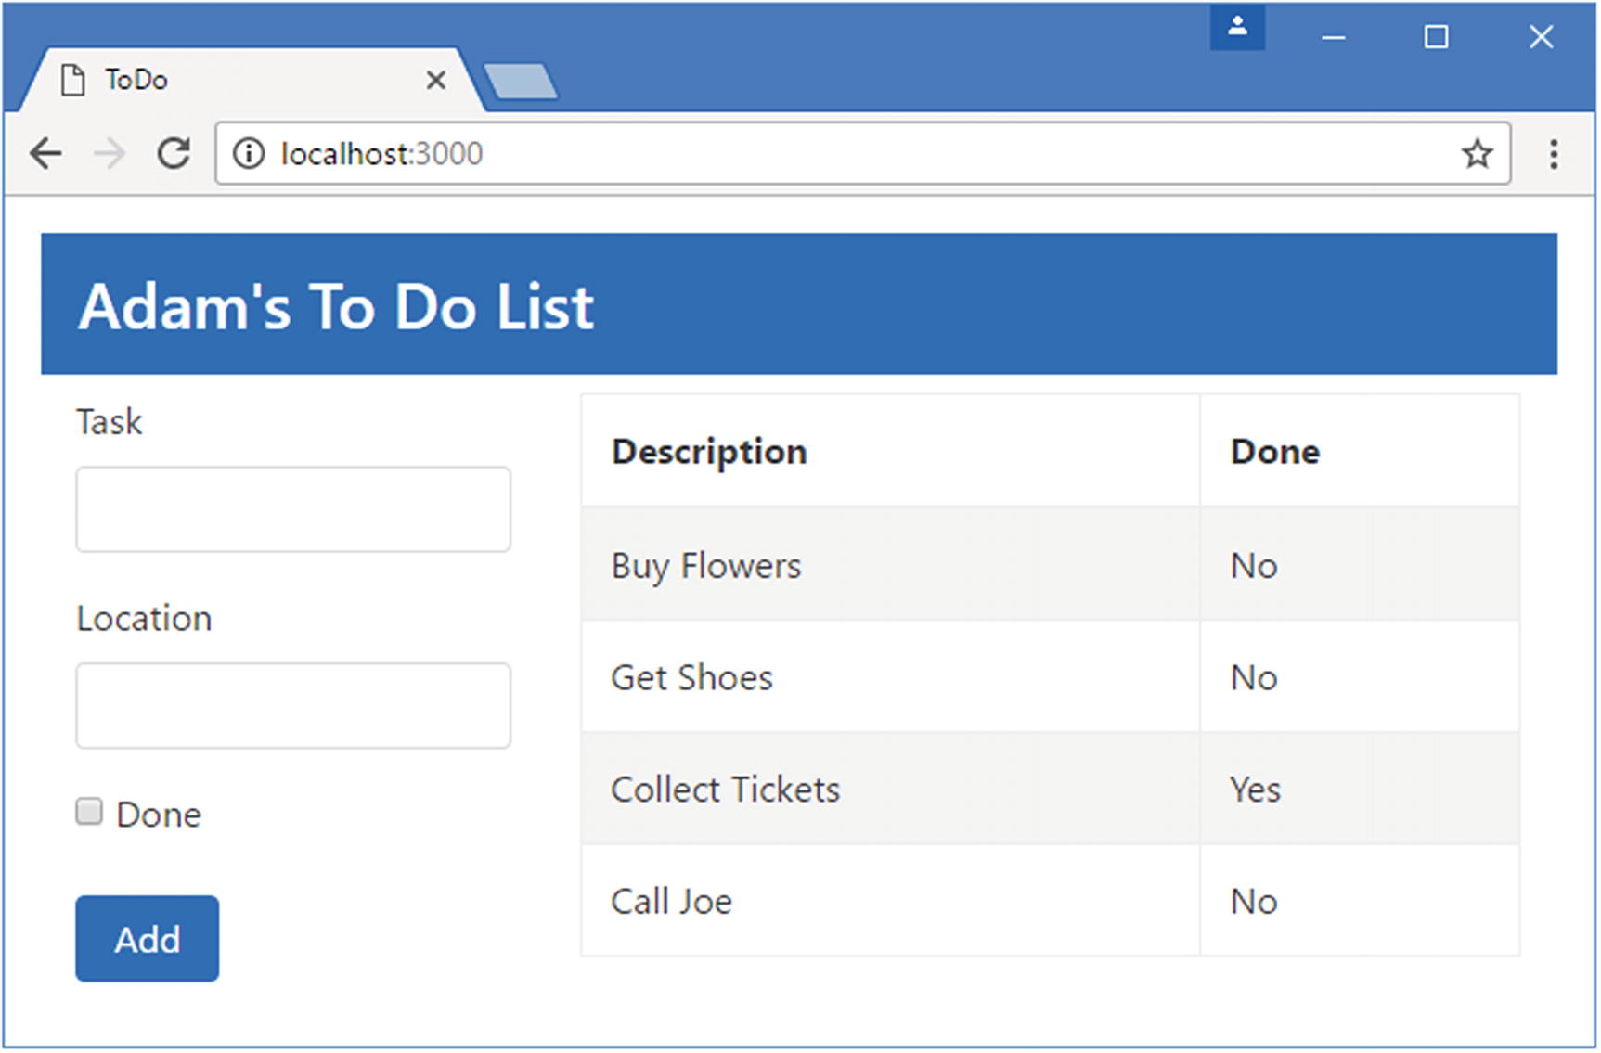This screenshot has width=1601, height=1053.
Task: Focus the localhost:3000 address bar
Action: coord(835,154)
